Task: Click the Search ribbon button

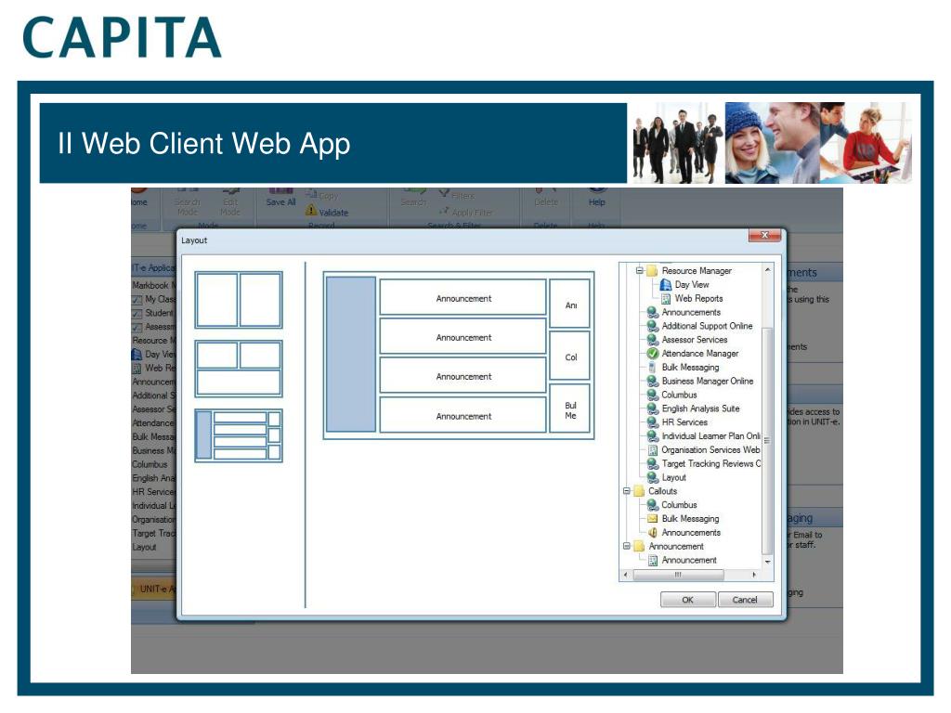Action: (413, 197)
